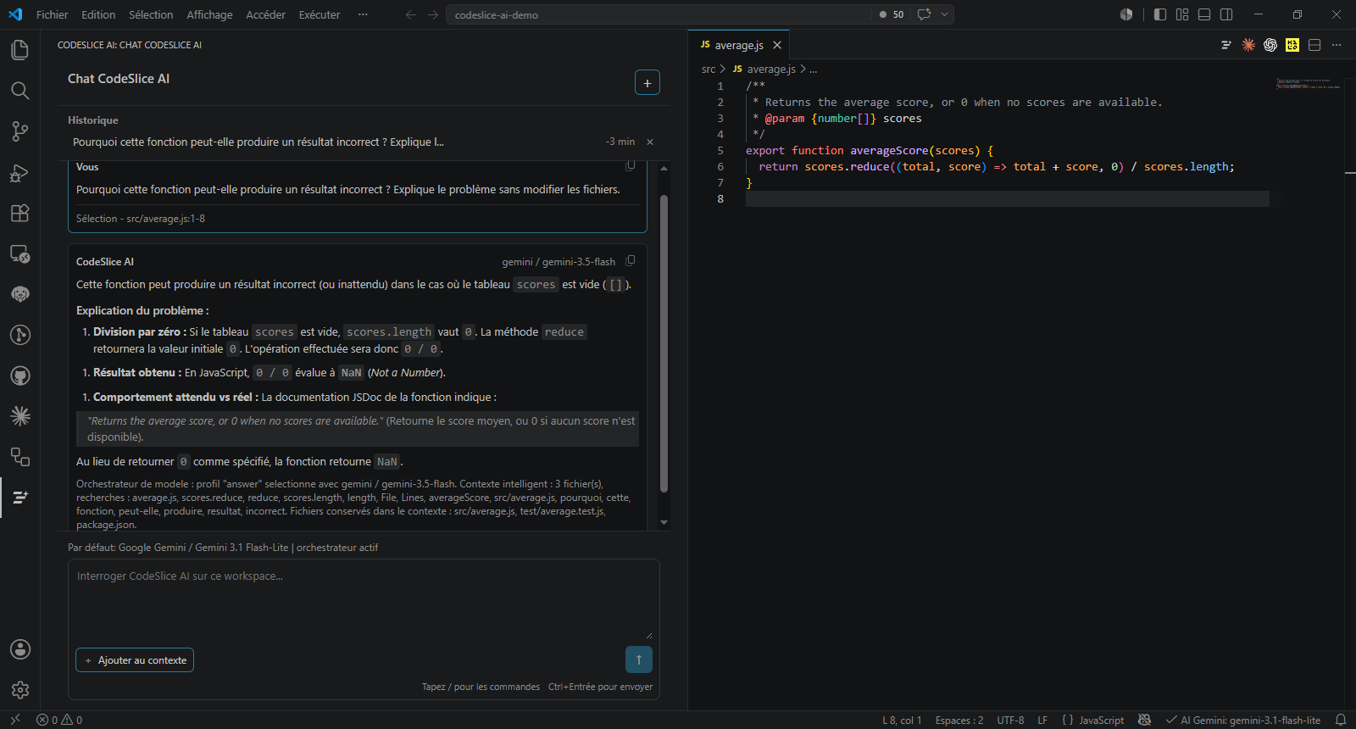Delete the history entry 'Pourquoi cette fonction'
Screen dimensions: 1356x729
pyautogui.click(x=650, y=142)
